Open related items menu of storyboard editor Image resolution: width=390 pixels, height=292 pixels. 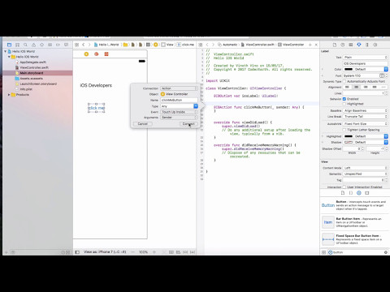click(76, 45)
